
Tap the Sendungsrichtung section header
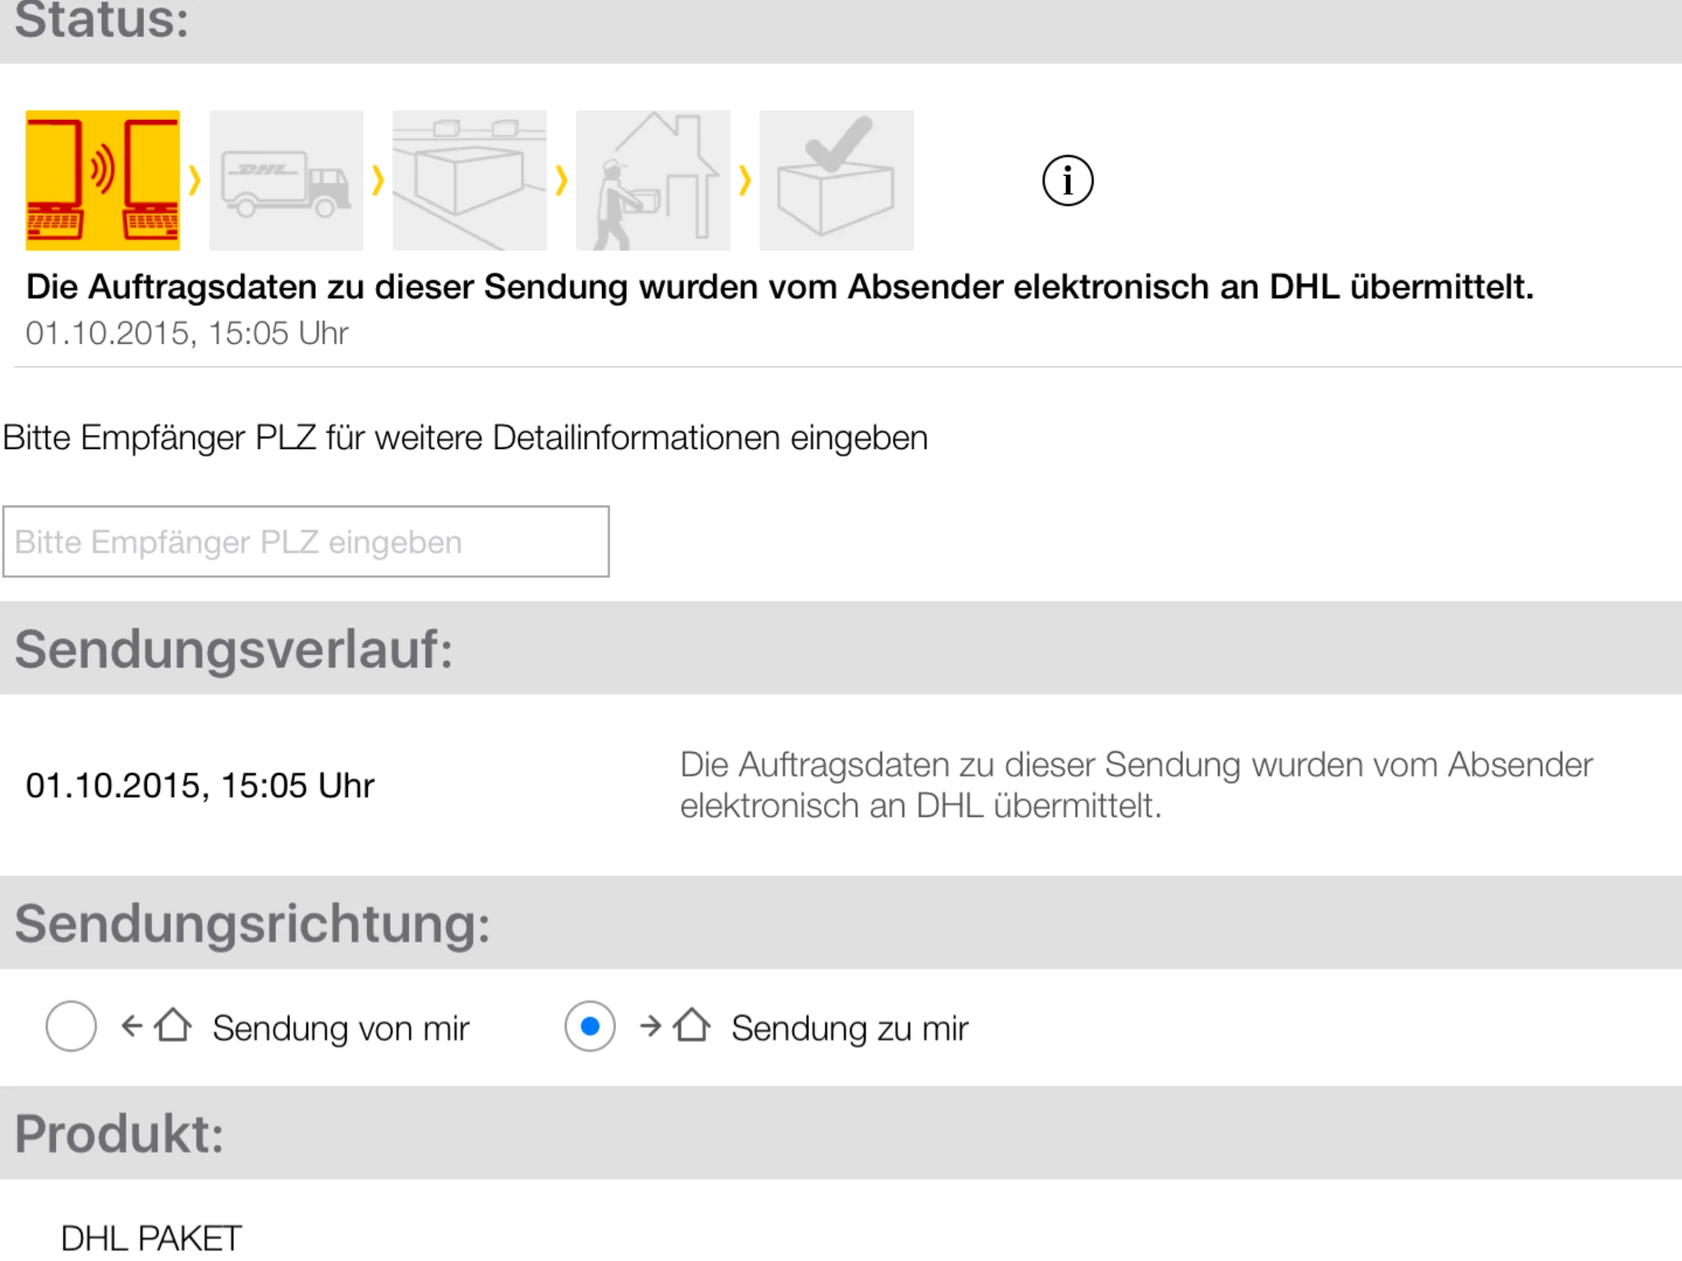(x=252, y=923)
